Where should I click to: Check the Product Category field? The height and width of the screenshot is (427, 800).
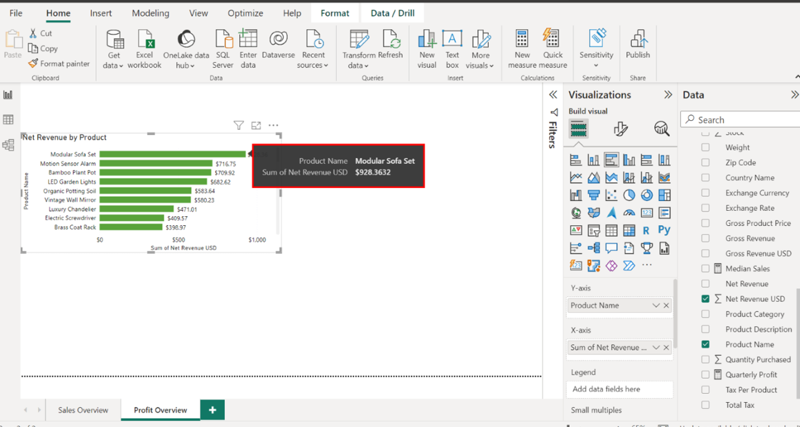(x=705, y=314)
